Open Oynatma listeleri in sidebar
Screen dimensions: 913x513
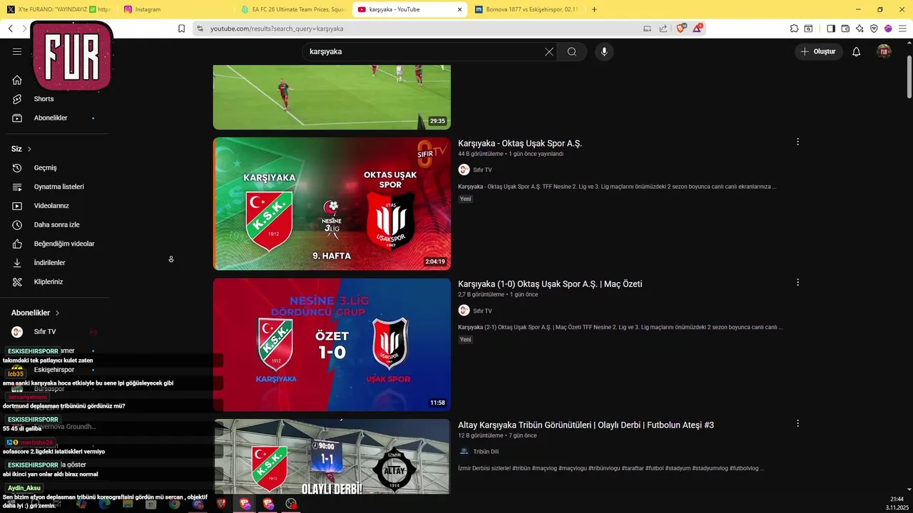57,187
